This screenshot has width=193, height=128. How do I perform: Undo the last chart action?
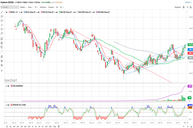point(2,47)
